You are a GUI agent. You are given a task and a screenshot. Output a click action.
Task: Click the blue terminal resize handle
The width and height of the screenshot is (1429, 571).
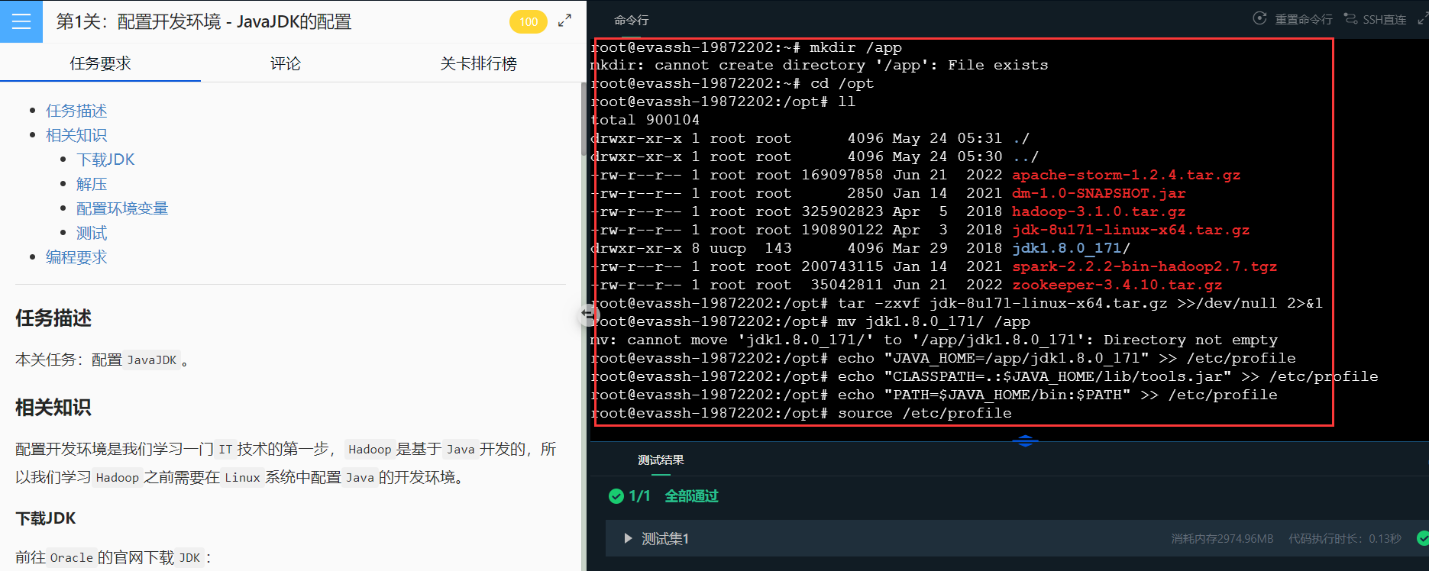(x=1025, y=441)
